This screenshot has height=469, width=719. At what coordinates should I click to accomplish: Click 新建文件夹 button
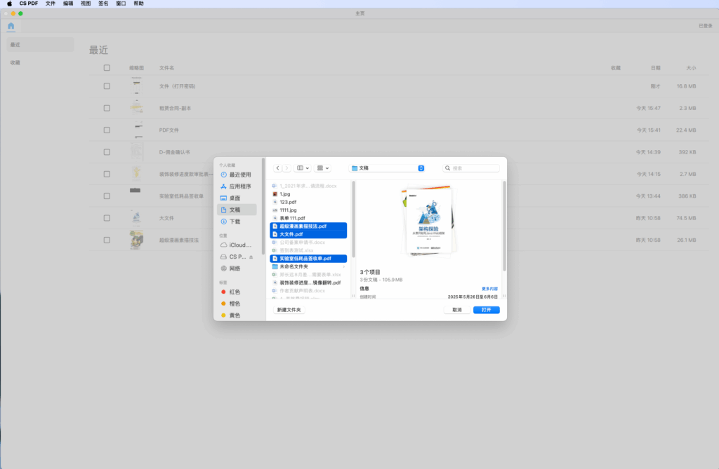(289, 310)
